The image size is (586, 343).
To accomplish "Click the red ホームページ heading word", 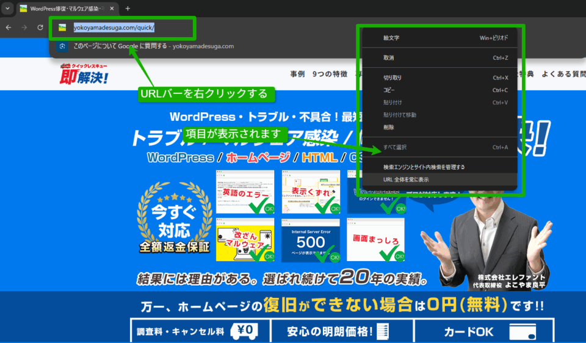I will click(x=258, y=157).
